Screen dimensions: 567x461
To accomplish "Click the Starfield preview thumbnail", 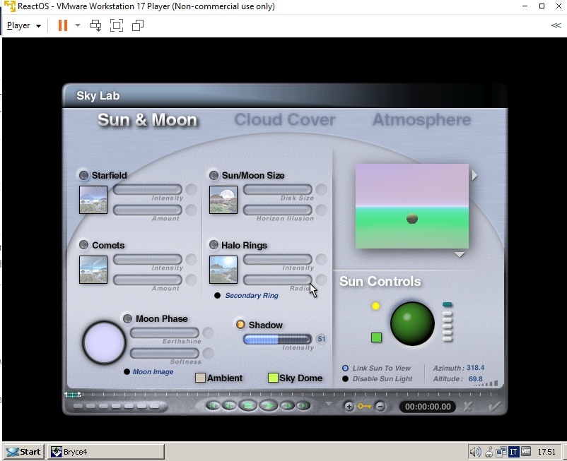I will tap(93, 200).
